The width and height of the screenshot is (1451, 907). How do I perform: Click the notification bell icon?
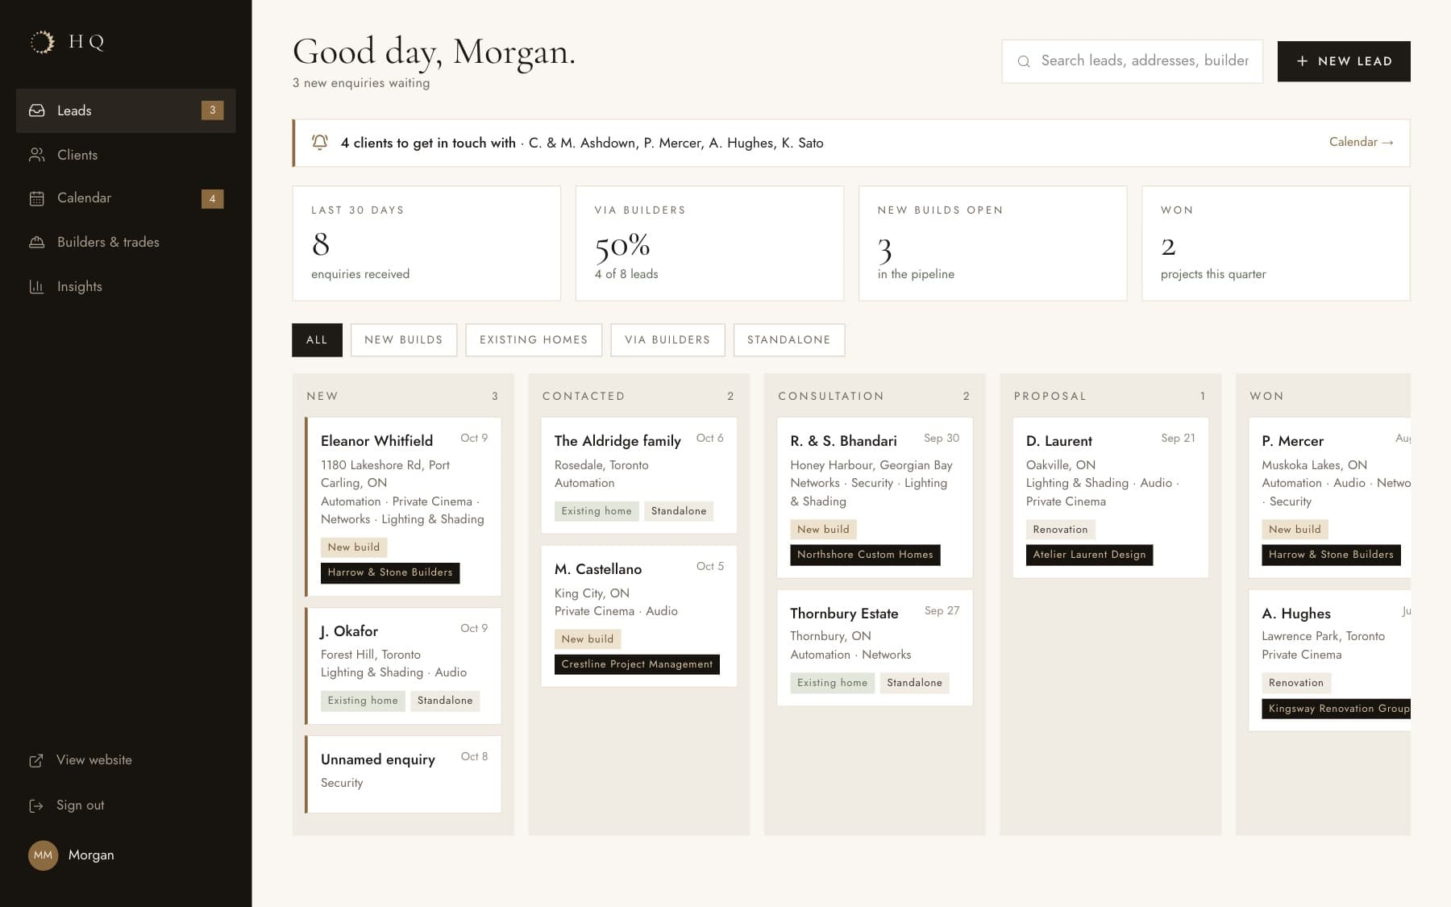[x=320, y=143]
